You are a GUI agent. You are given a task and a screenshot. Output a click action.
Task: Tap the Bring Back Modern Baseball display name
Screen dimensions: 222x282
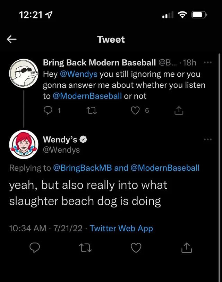point(99,63)
